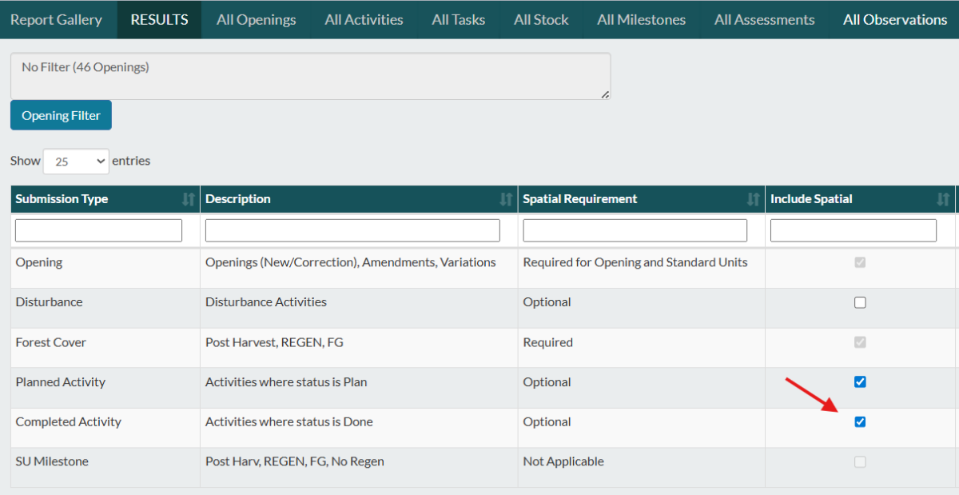Viewport: 959px width, 495px height.
Task: Sort by Submission Type column arrows
Action: click(x=189, y=199)
